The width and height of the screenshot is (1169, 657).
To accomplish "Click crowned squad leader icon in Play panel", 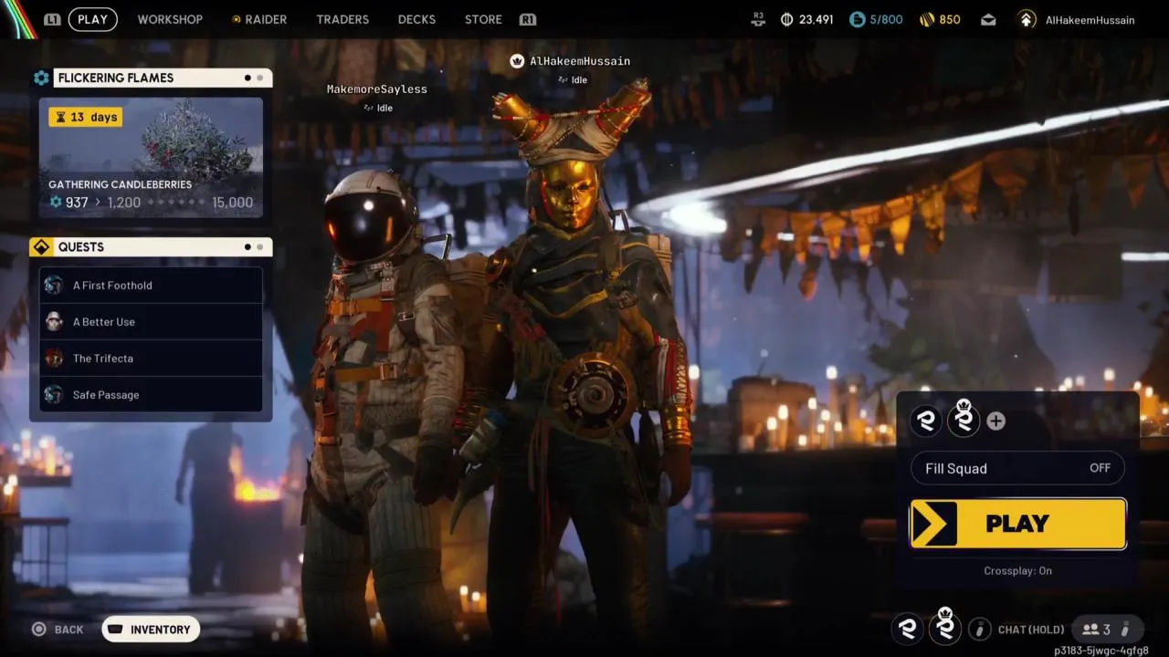I will click(x=963, y=419).
